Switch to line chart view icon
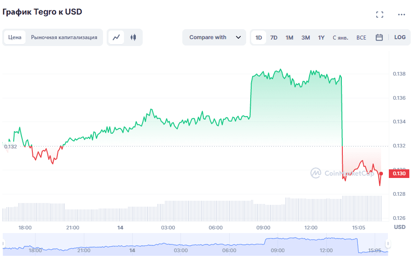418x259 pixels. coord(116,37)
